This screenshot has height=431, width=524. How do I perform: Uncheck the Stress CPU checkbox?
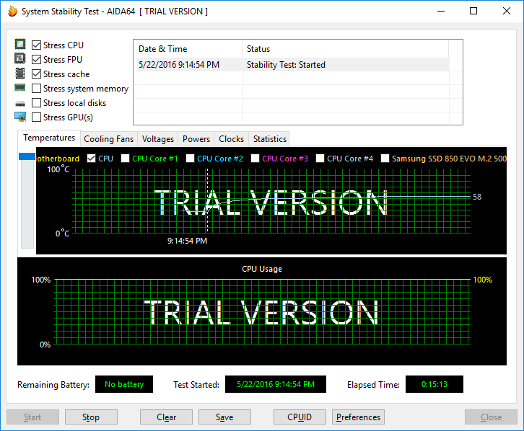(x=36, y=45)
